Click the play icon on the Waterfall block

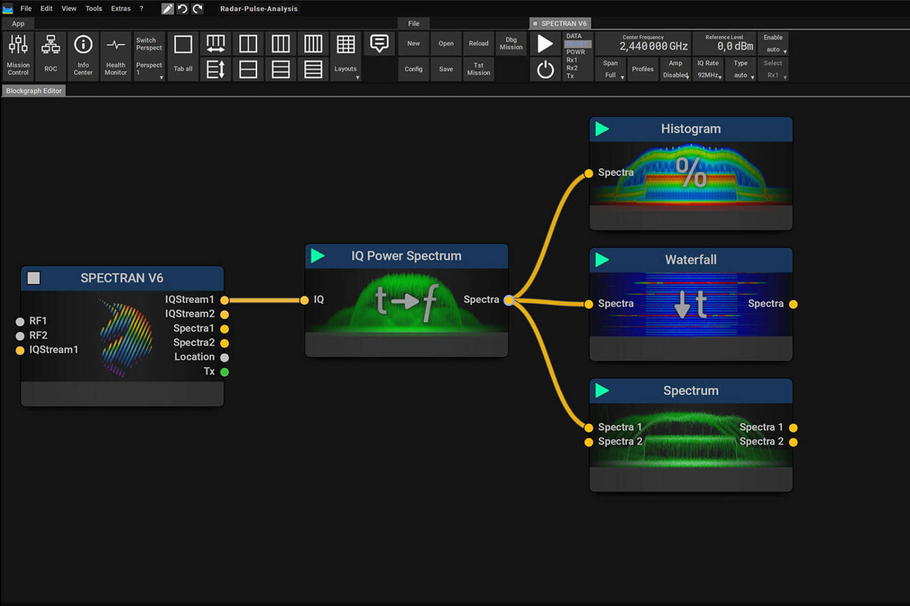click(x=602, y=260)
